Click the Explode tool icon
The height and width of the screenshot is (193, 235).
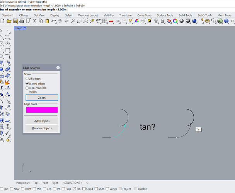tap(7, 82)
